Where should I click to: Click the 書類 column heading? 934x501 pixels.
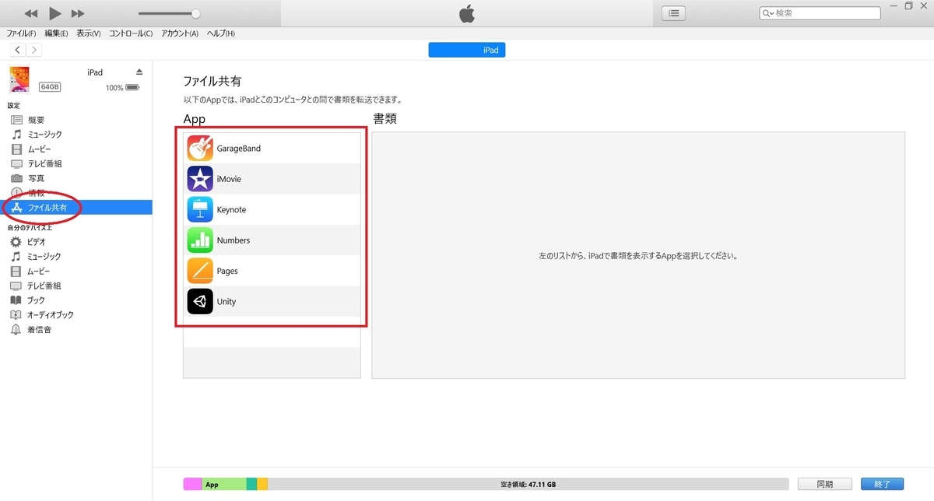pyautogui.click(x=386, y=119)
